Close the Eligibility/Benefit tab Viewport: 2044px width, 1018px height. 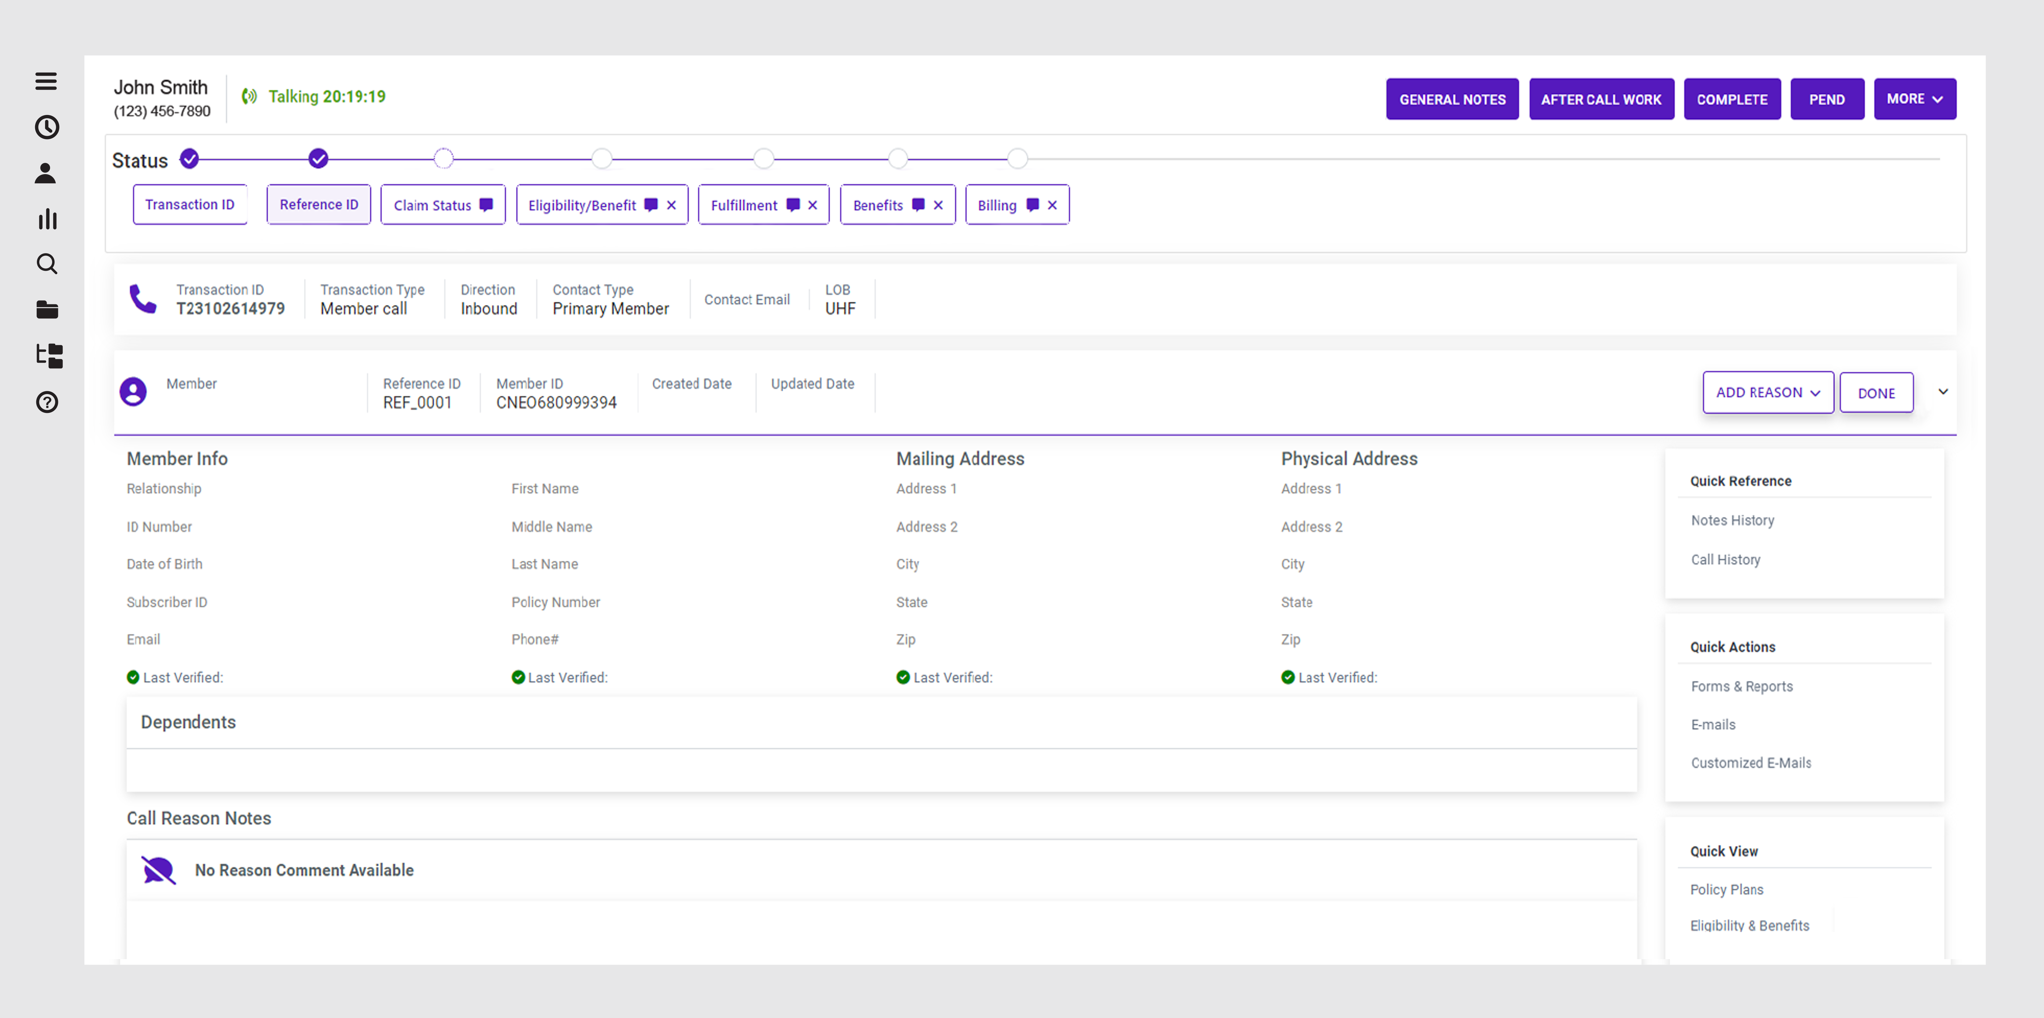pos(671,205)
